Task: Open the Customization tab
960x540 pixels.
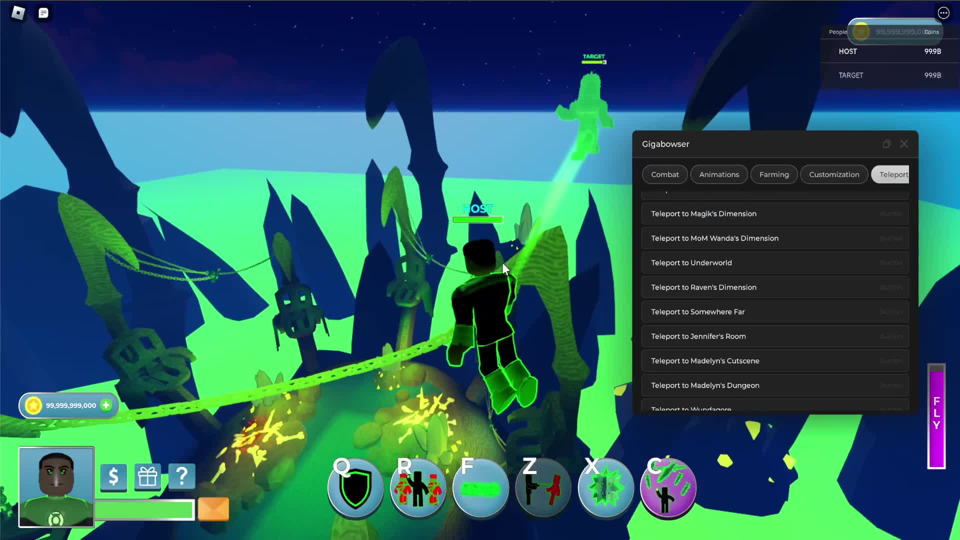Action: coord(833,174)
